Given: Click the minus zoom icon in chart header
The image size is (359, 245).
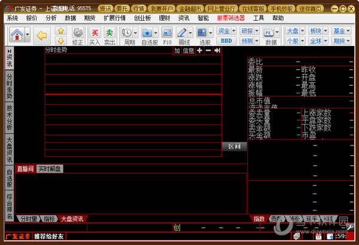Looking at the screenshot, I should 208,51.
